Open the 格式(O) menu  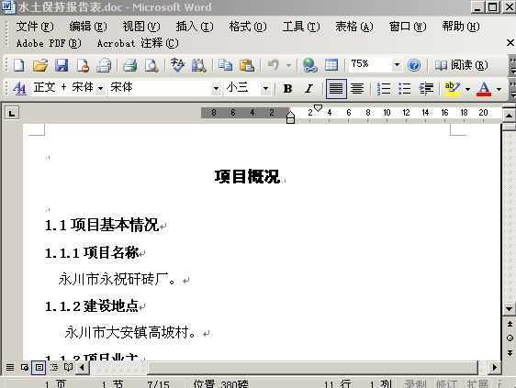point(248,27)
